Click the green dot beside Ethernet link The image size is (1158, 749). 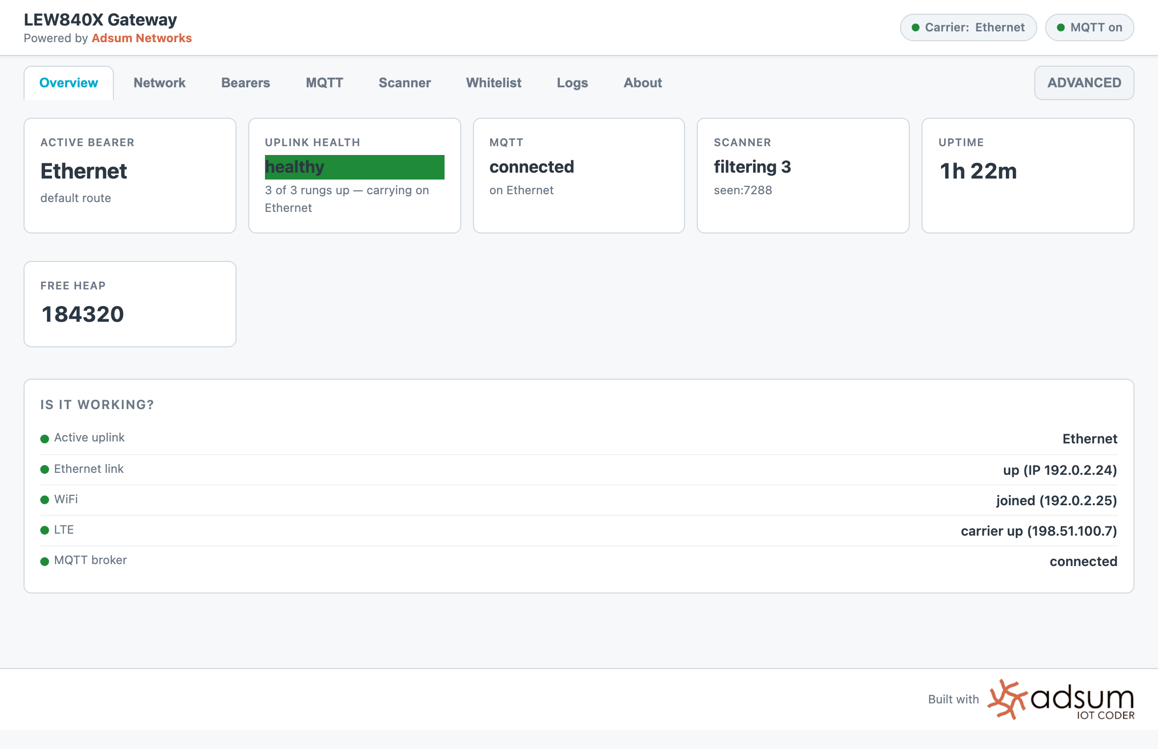[45, 469]
